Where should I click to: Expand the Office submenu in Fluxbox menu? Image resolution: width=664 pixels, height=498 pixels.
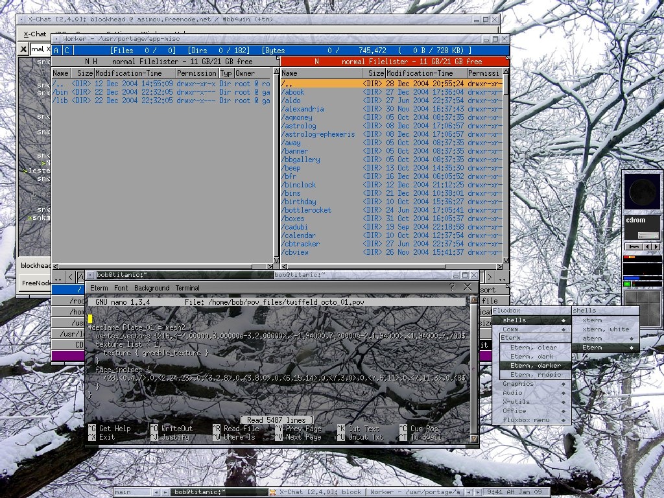click(x=532, y=410)
